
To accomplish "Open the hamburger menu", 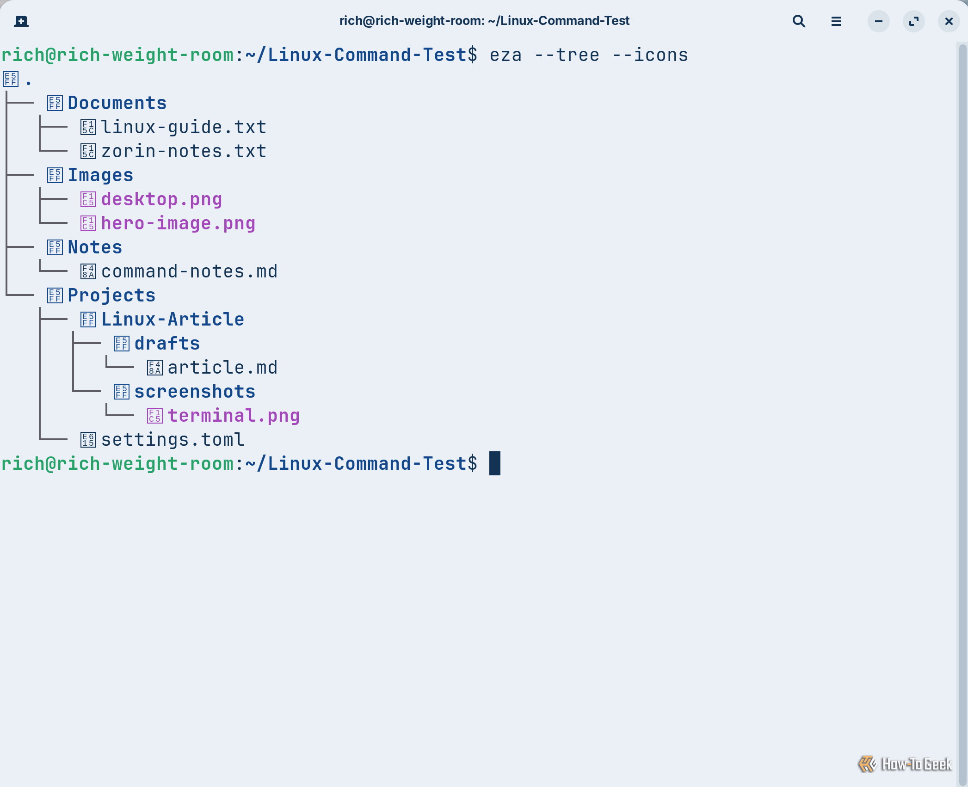I will pyautogui.click(x=836, y=21).
